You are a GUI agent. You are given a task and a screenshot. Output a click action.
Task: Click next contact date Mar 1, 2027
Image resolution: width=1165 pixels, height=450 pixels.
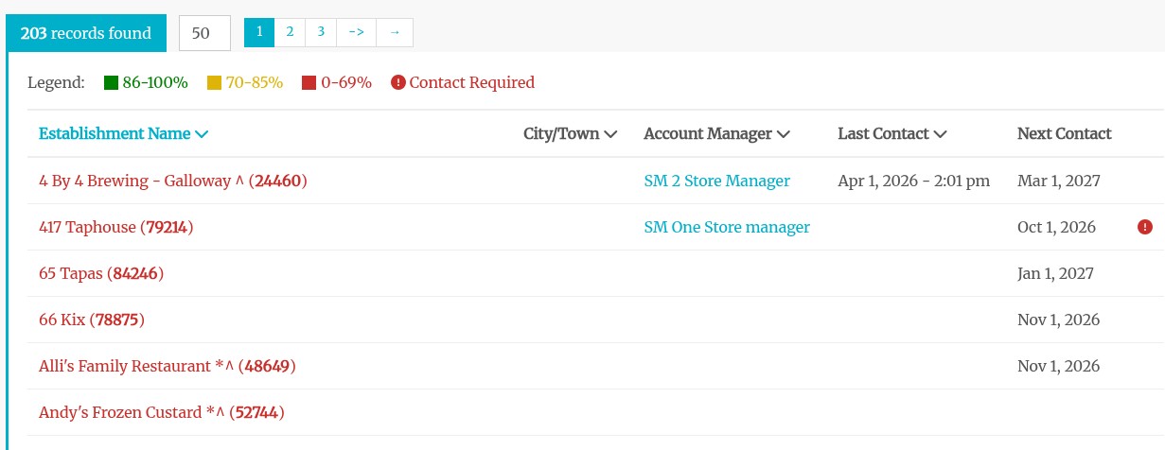[x=1059, y=181]
